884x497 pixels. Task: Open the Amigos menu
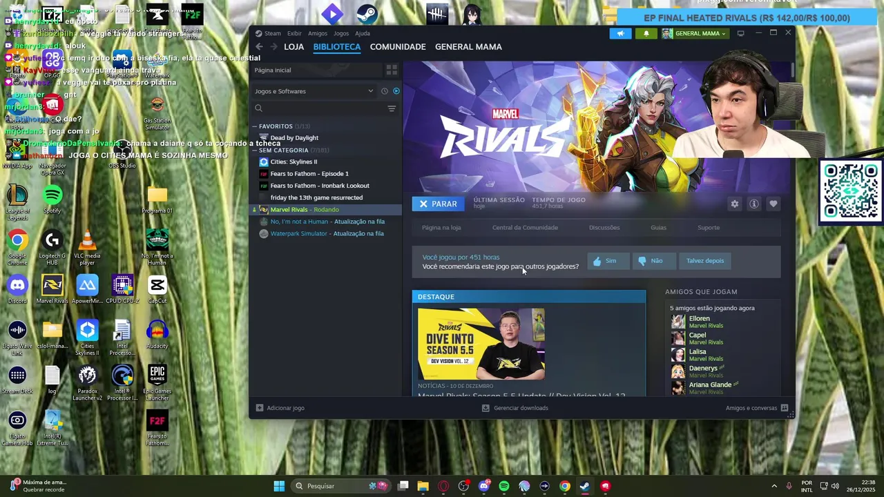(x=318, y=33)
